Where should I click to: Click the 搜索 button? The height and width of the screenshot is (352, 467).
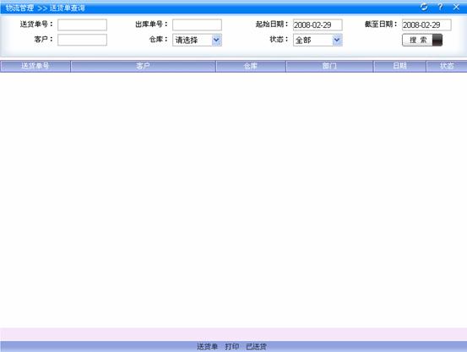click(x=422, y=41)
